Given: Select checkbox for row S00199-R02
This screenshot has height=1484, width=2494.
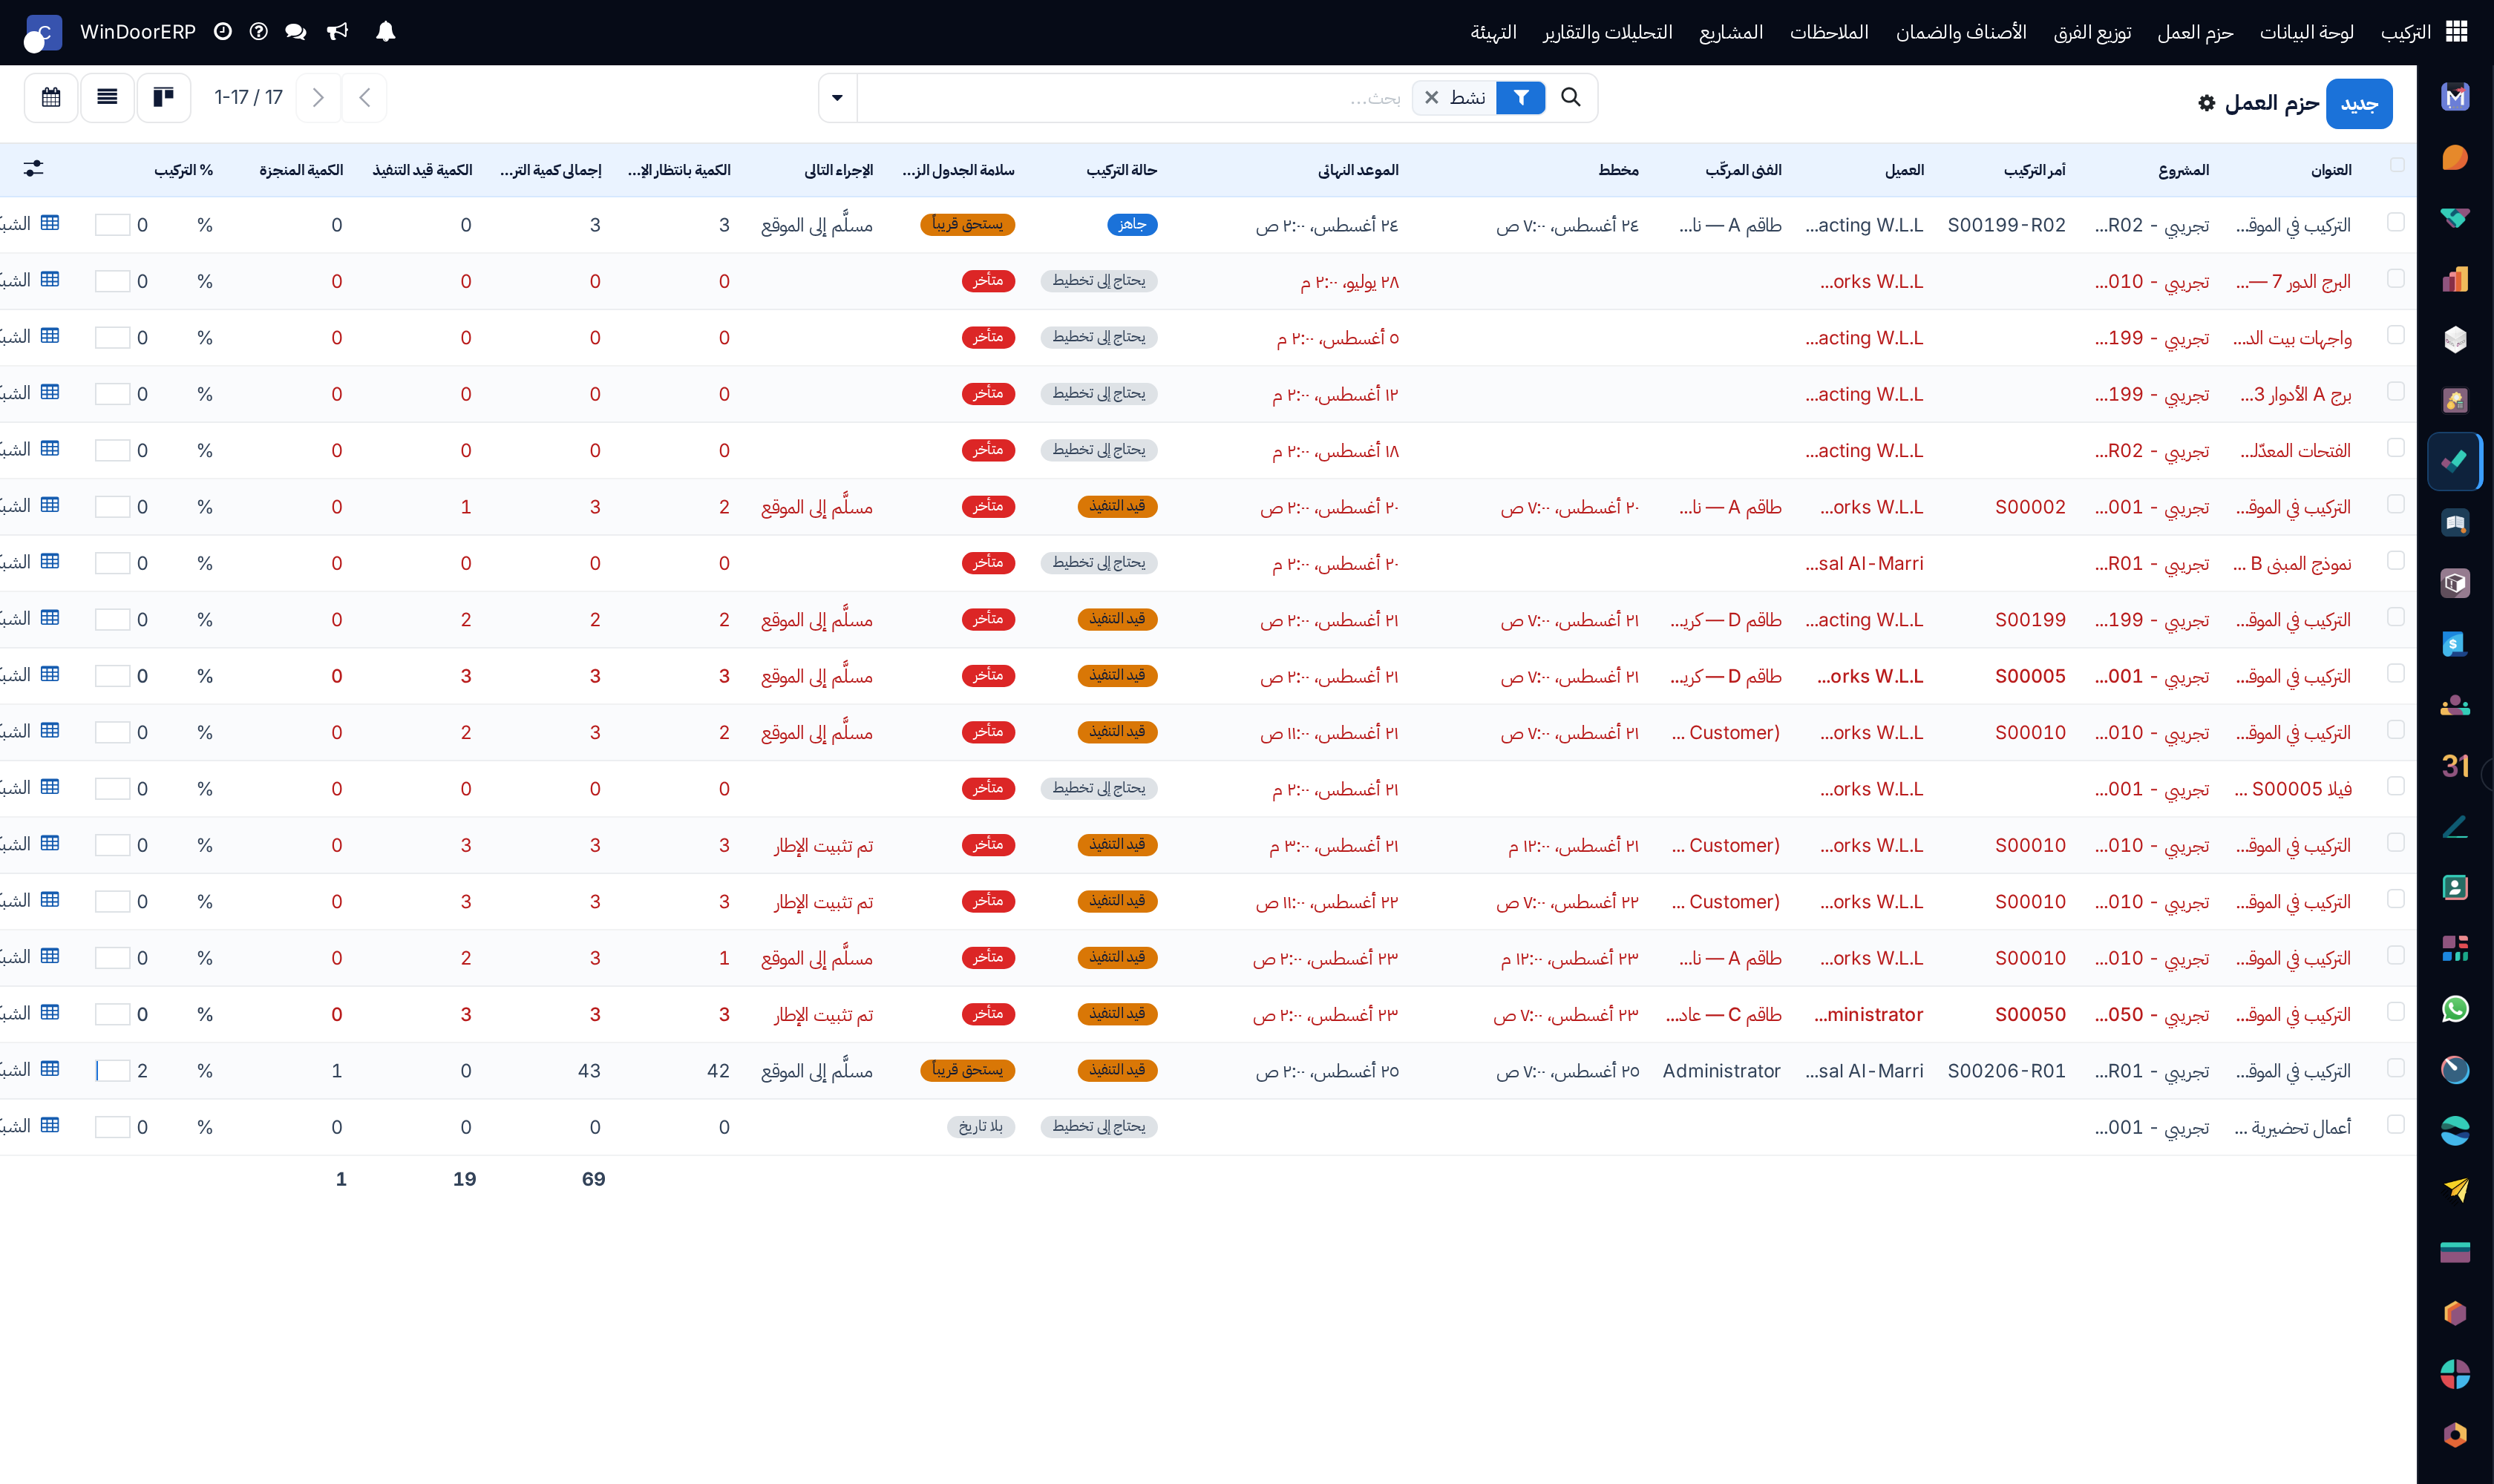Looking at the screenshot, I should [2396, 222].
